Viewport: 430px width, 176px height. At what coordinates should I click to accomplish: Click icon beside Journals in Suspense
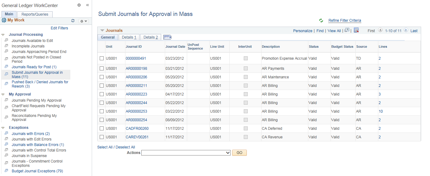click(6, 155)
